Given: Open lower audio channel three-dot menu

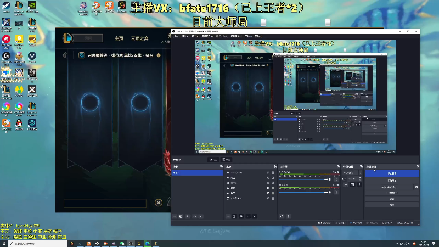Looking at the screenshot, I should 336,193.
